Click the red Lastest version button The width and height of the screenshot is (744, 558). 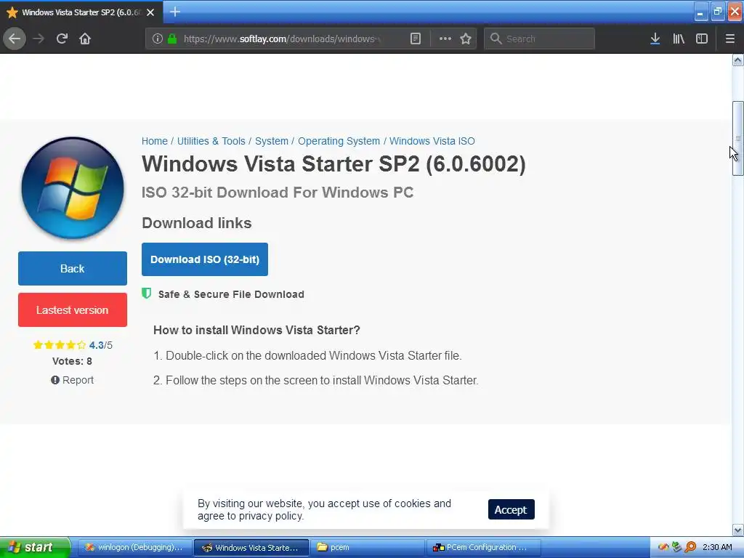pyautogui.click(x=73, y=310)
